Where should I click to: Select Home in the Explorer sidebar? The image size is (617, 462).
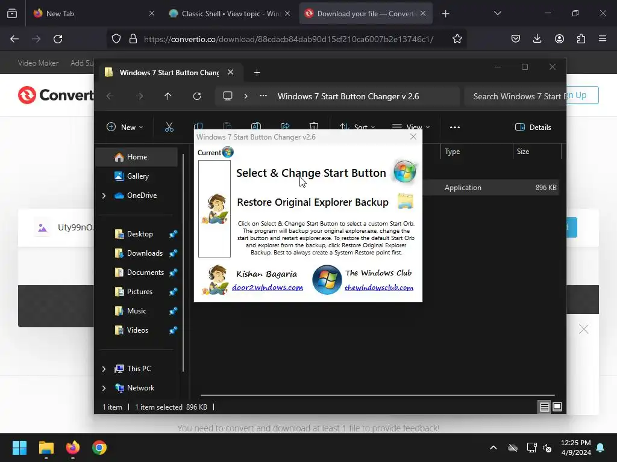[137, 157]
